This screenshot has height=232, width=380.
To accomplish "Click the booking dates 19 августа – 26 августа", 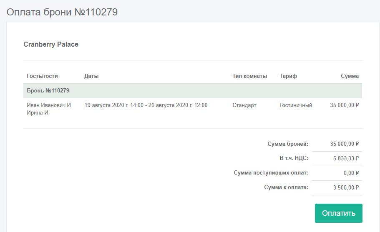I will coord(146,105).
